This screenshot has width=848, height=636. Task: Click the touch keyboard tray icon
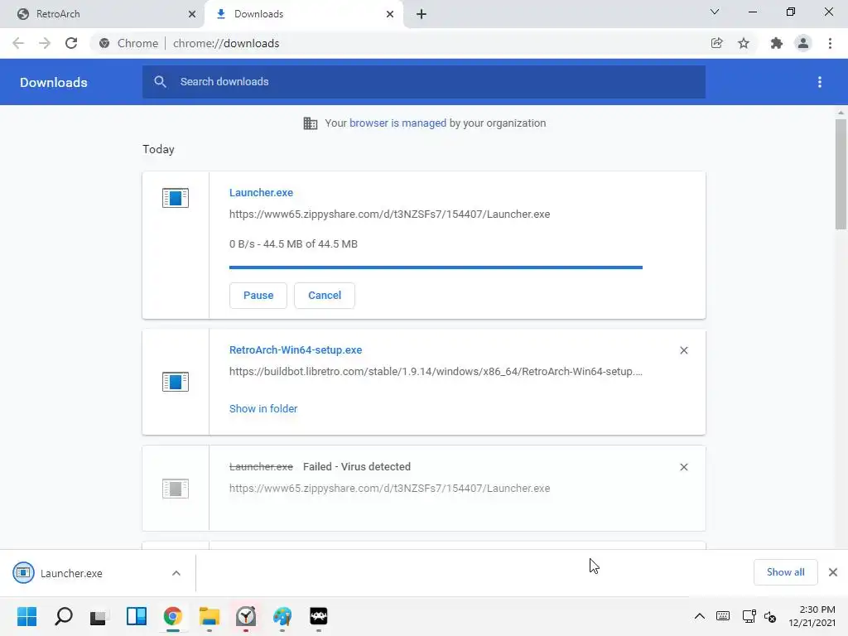click(x=722, y=616)
